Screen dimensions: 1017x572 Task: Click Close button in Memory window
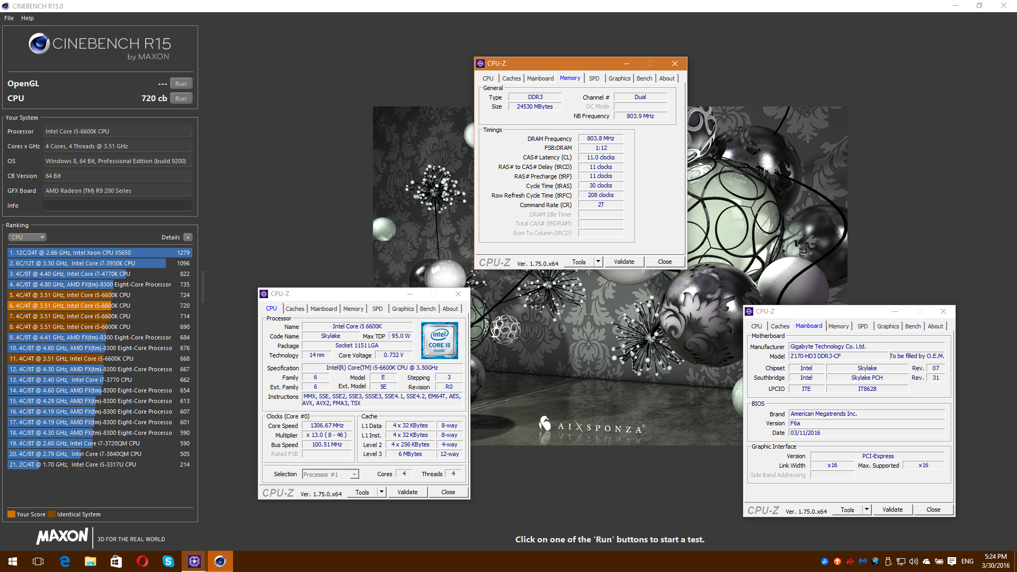coord(665,262)
